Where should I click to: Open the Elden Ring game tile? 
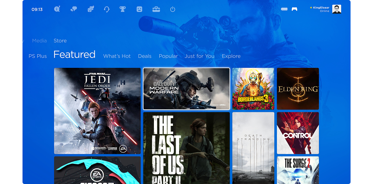click(298, 89)
